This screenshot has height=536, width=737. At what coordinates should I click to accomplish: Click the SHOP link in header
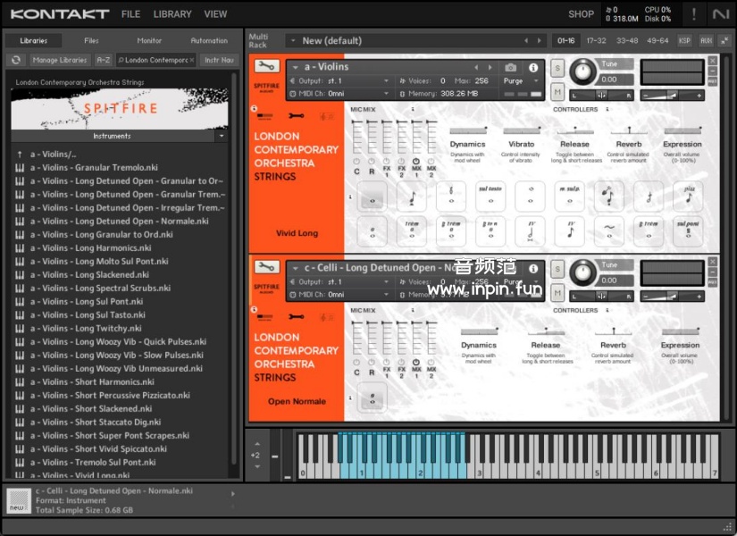pos(581,14)
